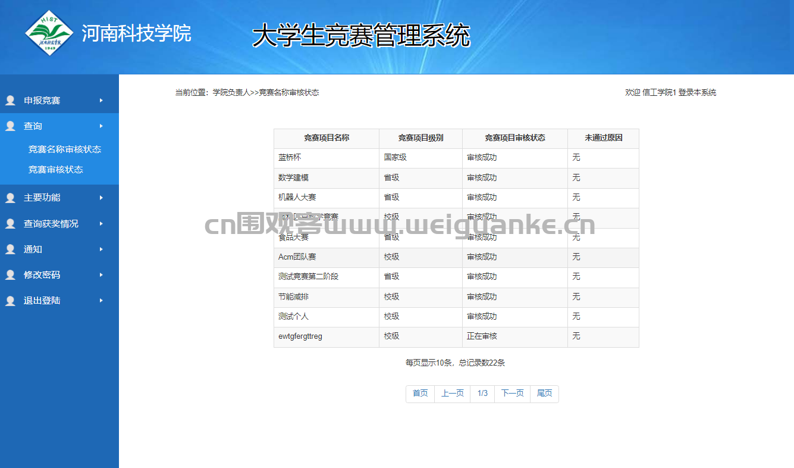Select the 测试个人 table cell
The height and width of the screenshot is (468, 794).
(327, 317)
